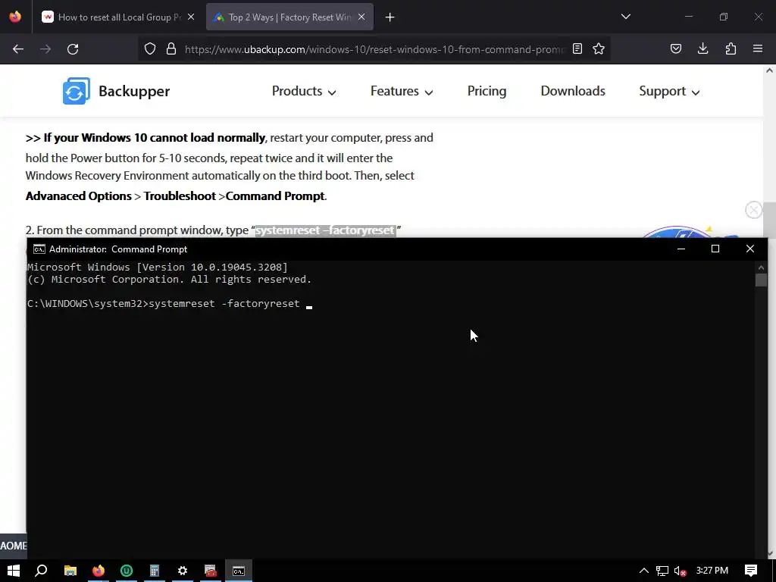This screenshot has height=582, width=776.
Task: Dismiss the floating ad with circled X
Action: [753, 210]
